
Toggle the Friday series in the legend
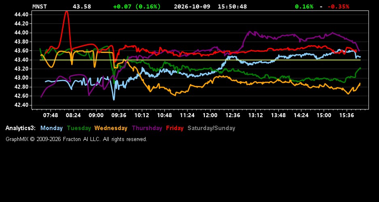(x=175, y=128)
